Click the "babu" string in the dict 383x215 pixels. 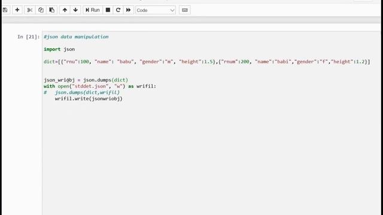pyautogui.click(x=125, y=62)
